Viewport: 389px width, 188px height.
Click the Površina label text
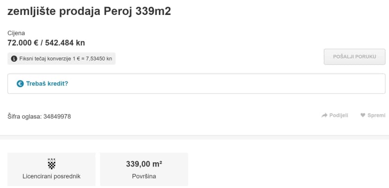(144, 176)
